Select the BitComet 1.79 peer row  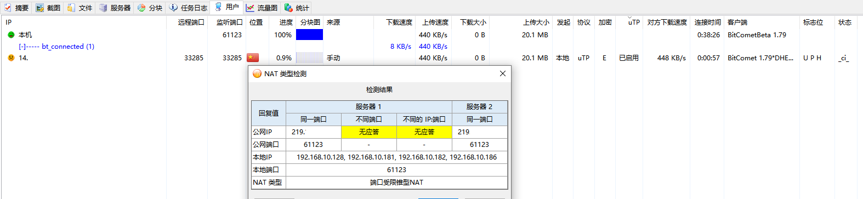tap(431, 58)
